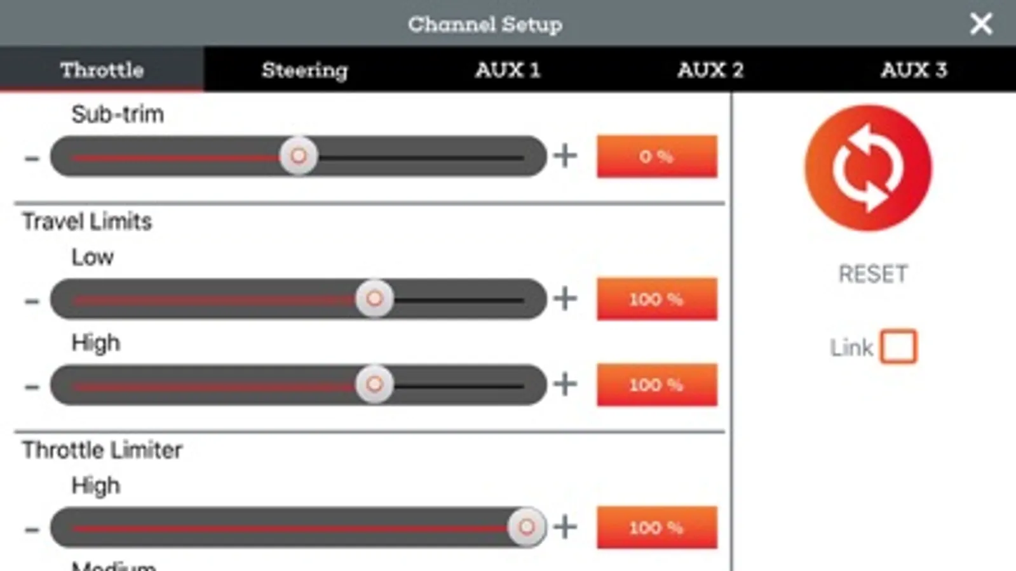This screenshot has height=571, width=1016.
Task: Click the Travel Limits High slider knob
Action: tap(374, 384)
